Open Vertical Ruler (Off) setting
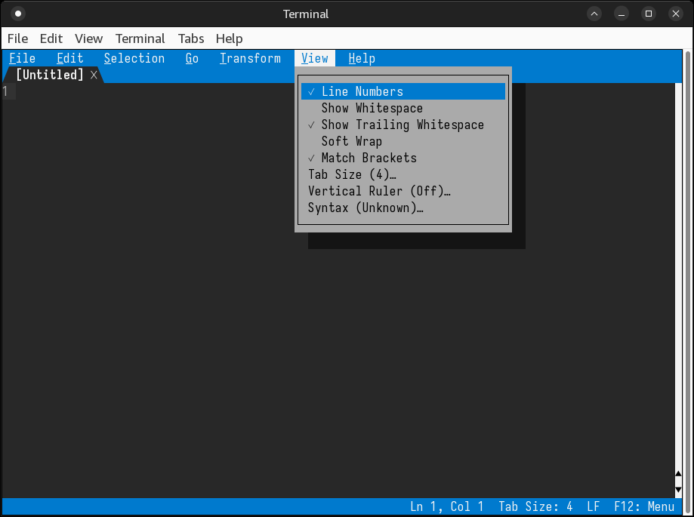The image size is (694, 517). [379, 191]
